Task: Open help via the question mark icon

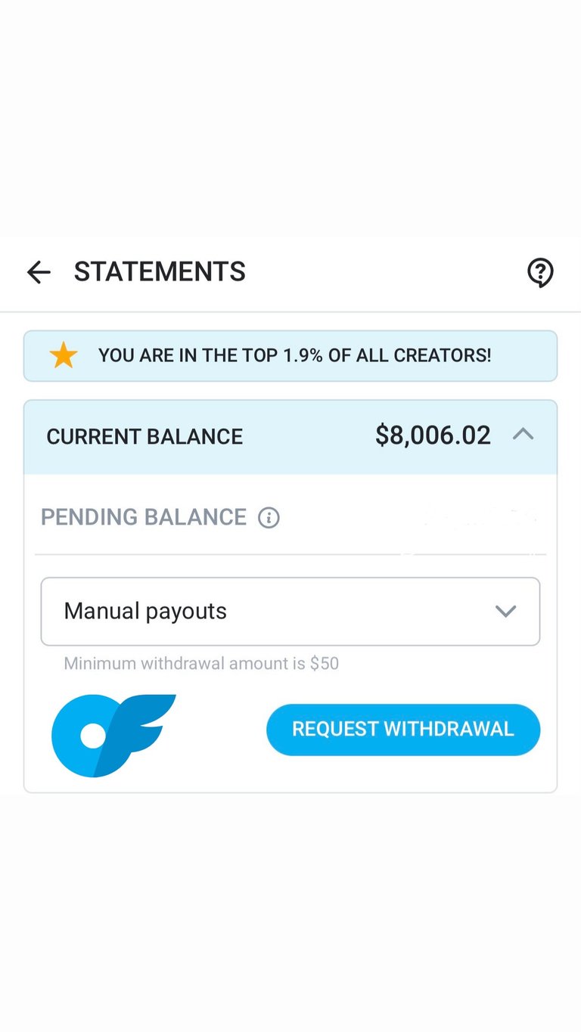Action: (x=540, y=272)
